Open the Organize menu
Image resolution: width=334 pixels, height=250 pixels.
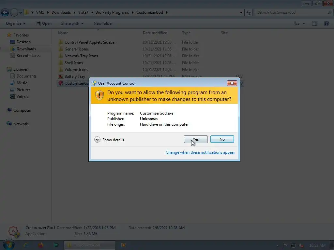(x=16, y=23)
